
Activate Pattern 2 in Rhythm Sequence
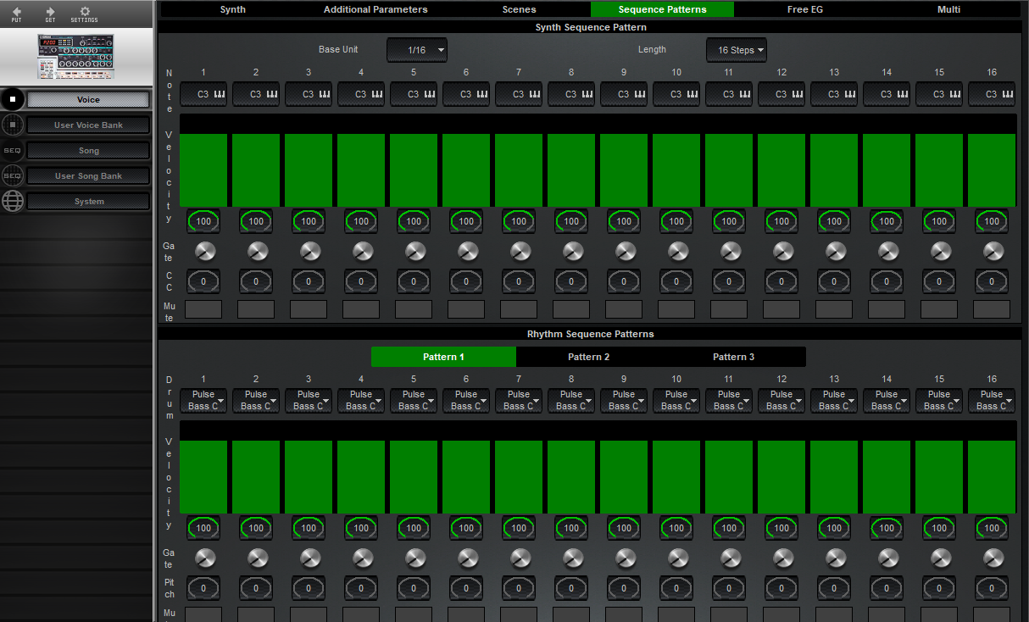click(x=589, y=357)
